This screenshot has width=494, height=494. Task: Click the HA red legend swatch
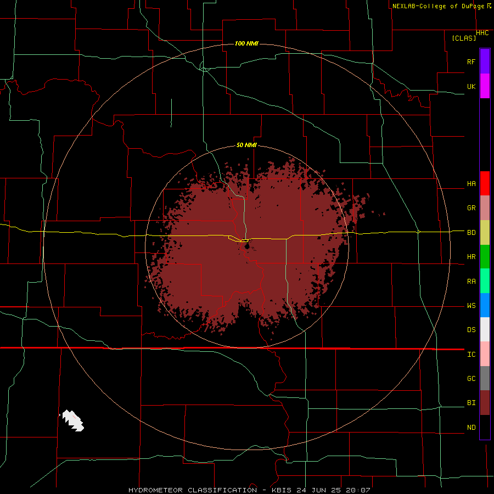pos(485,183)
